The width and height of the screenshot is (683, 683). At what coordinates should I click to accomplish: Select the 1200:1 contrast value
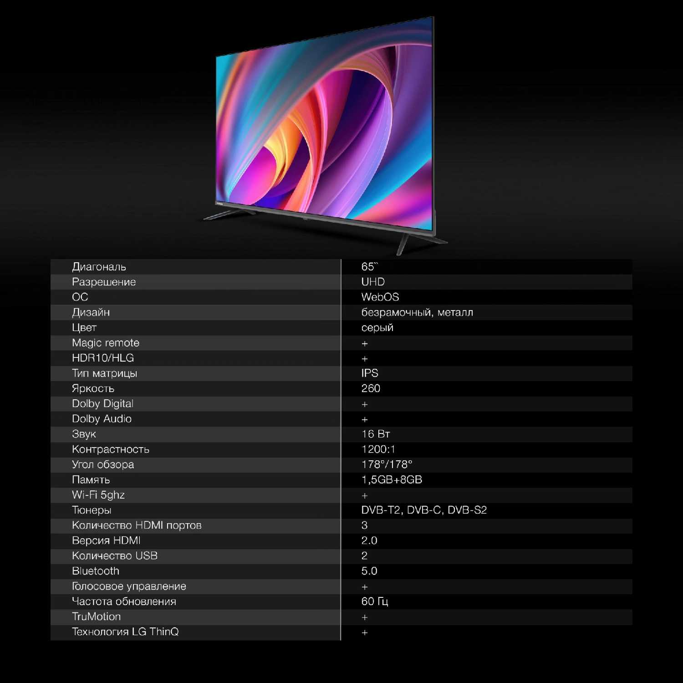click(x=378, y=449)
